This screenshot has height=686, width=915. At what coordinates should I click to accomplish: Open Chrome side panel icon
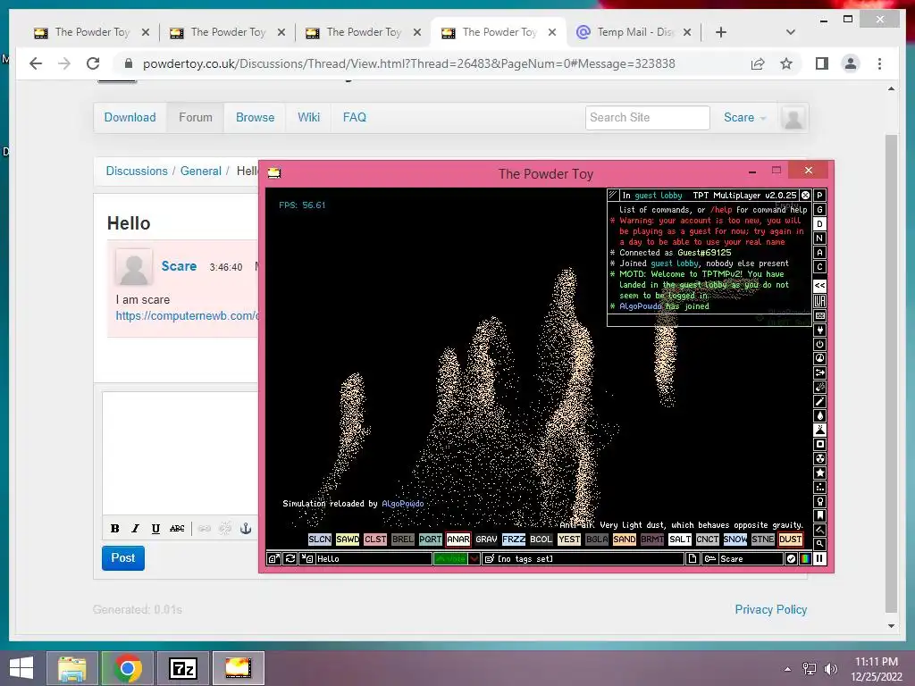click(822, 63)
